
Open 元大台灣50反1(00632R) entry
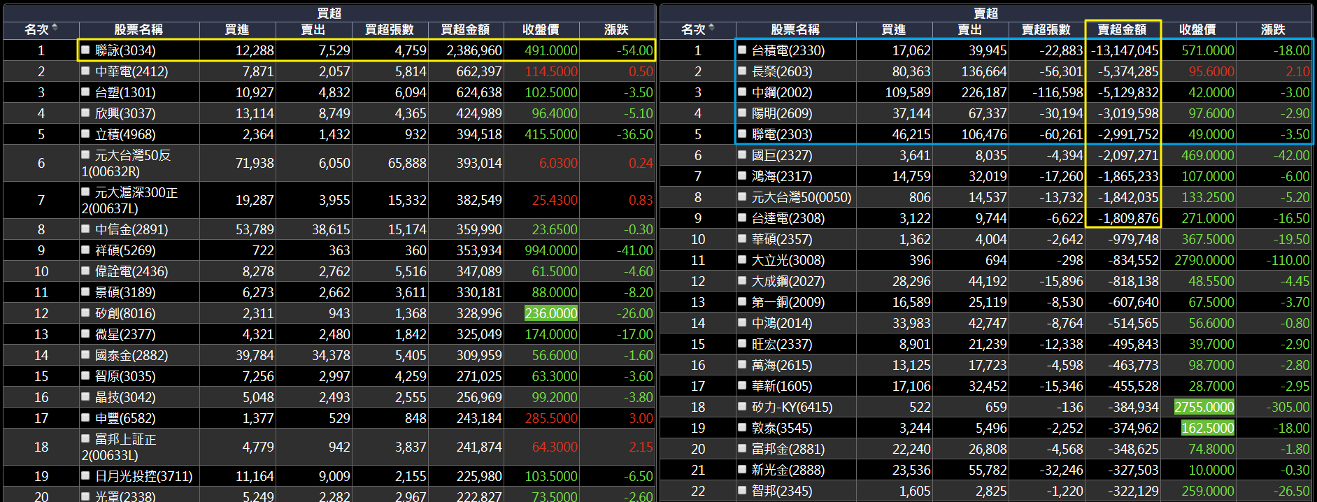[127, 163]
